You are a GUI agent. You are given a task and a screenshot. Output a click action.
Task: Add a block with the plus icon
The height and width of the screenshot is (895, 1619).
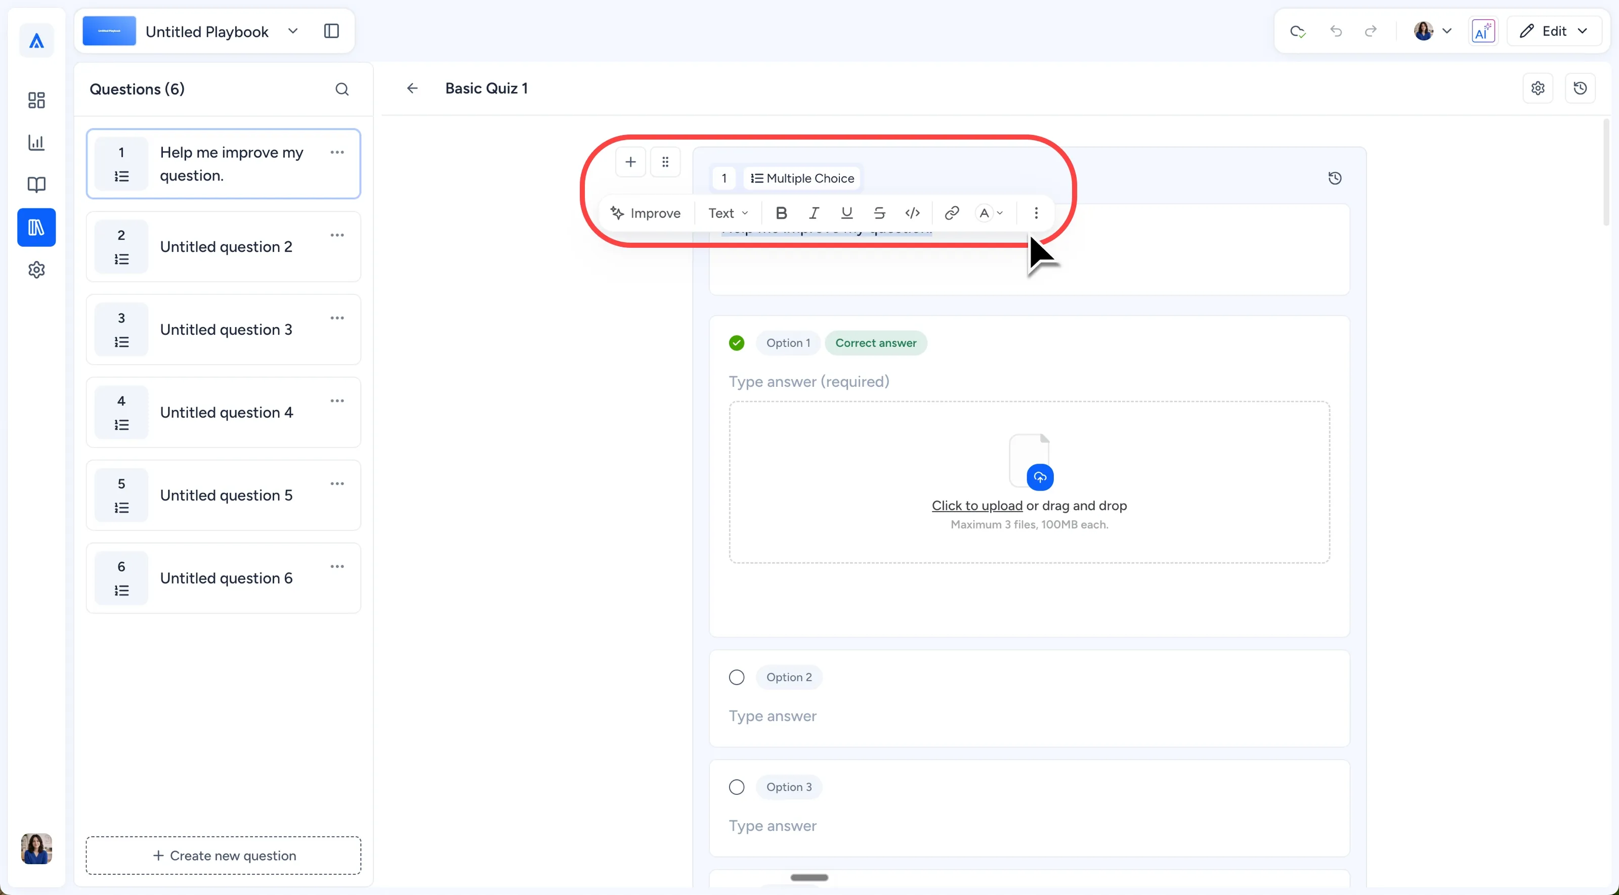tap(630, 162)
